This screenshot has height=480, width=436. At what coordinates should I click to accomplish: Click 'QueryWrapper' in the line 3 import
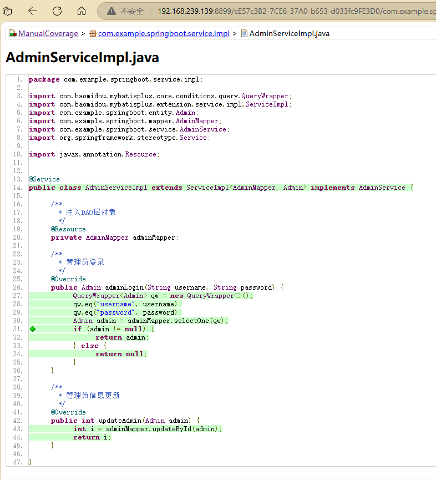tap(265, 96)
